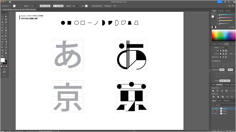Toggle visibility of Layer 2
Image resolution: width=236 pixels, height=132 pixels.
(x=213, y=111)
